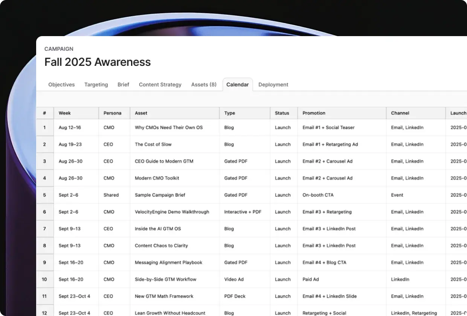
Task: View the Assets (8) tab
Action: click(x=204, y=85)
